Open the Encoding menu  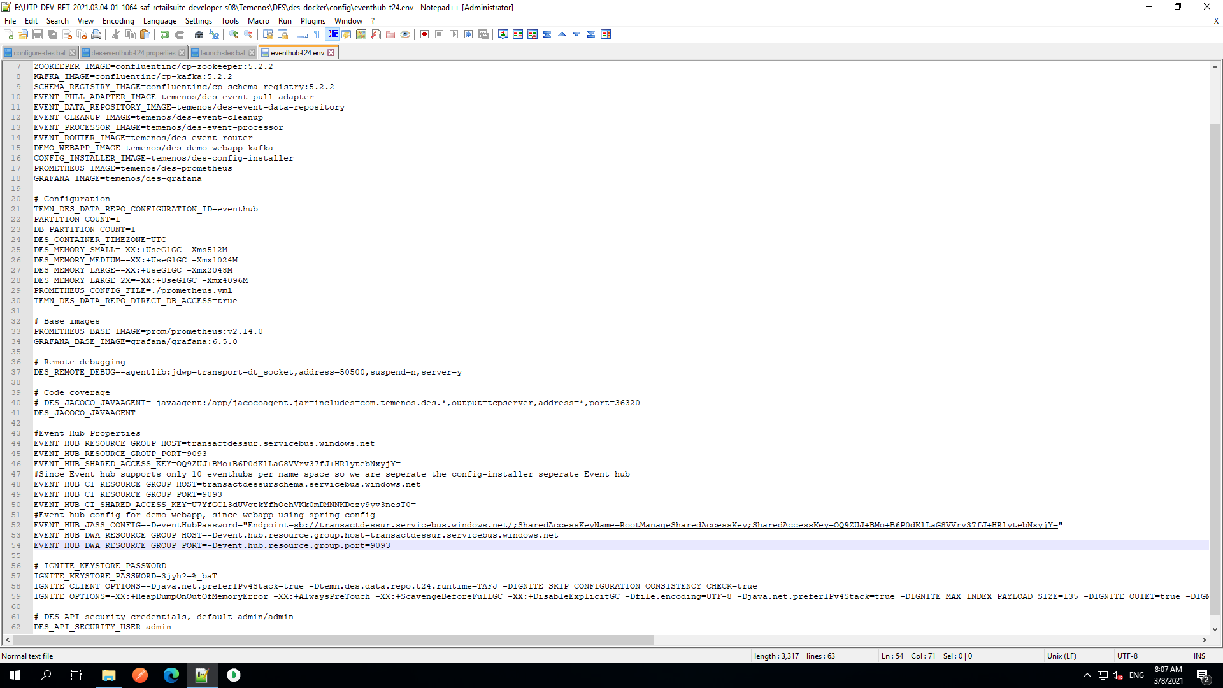118,21
